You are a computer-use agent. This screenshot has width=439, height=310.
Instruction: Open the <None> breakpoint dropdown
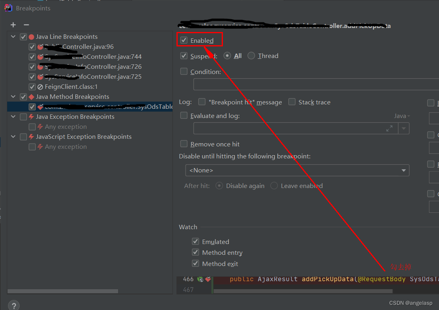(403, 170)
